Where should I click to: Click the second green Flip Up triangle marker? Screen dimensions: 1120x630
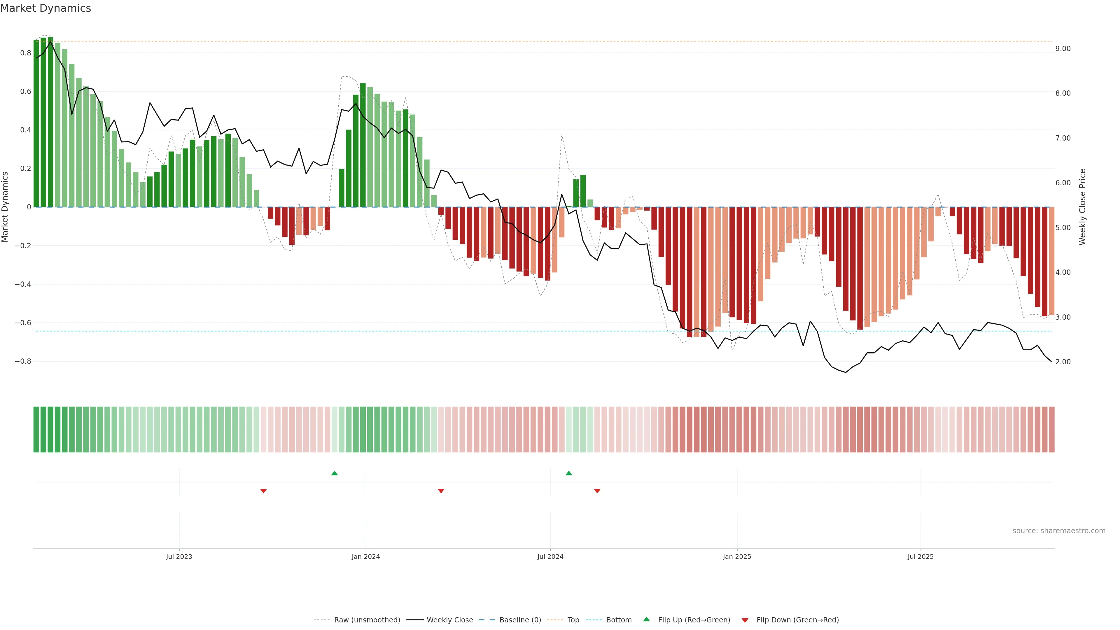569,473
